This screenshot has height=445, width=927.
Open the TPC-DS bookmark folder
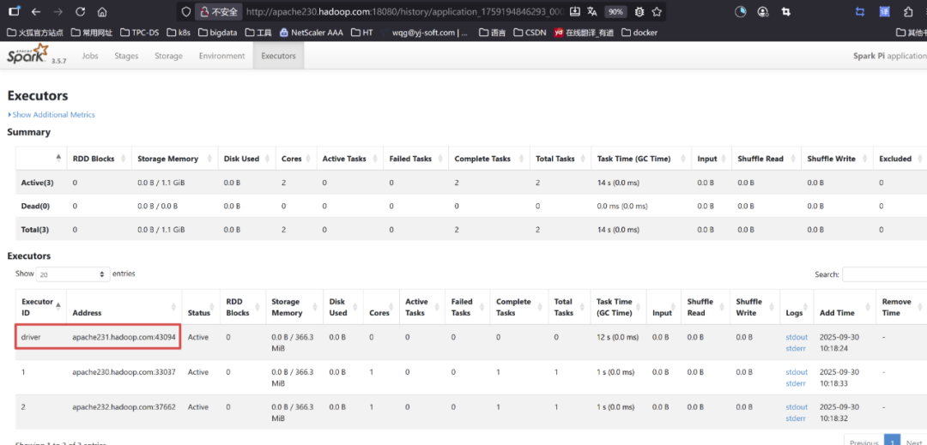coord(140,33)
